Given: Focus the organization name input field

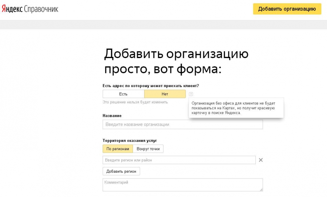Looking at the screenshot, I should click(x=182, y=124).
